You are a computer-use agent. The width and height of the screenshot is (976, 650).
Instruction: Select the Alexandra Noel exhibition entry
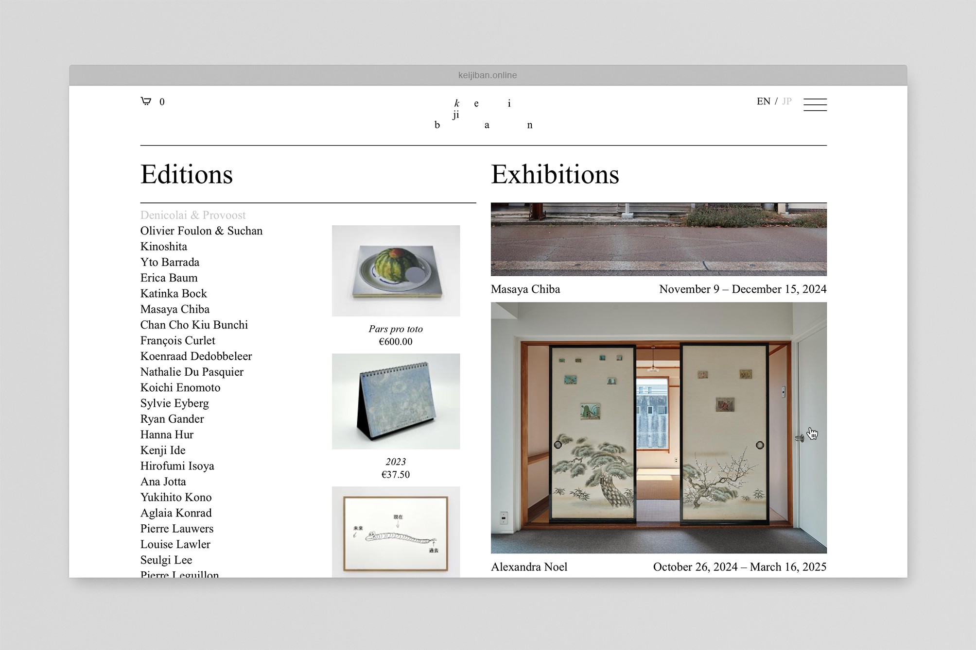[529, 567]
